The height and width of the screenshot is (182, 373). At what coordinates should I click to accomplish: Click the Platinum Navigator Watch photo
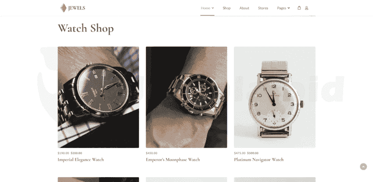pos(275,97)
